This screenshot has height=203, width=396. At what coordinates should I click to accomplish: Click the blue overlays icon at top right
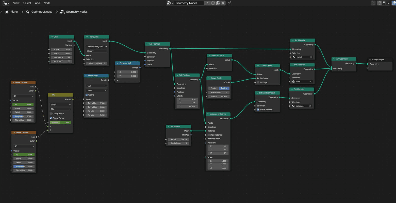394,3
